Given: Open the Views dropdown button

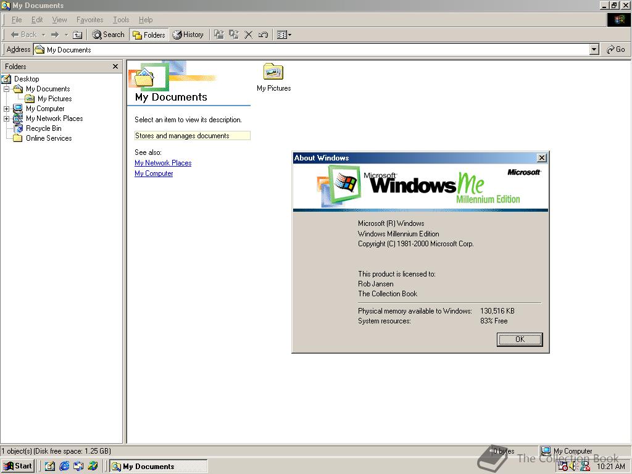Looking at the screenshot, I should point(284,35).
